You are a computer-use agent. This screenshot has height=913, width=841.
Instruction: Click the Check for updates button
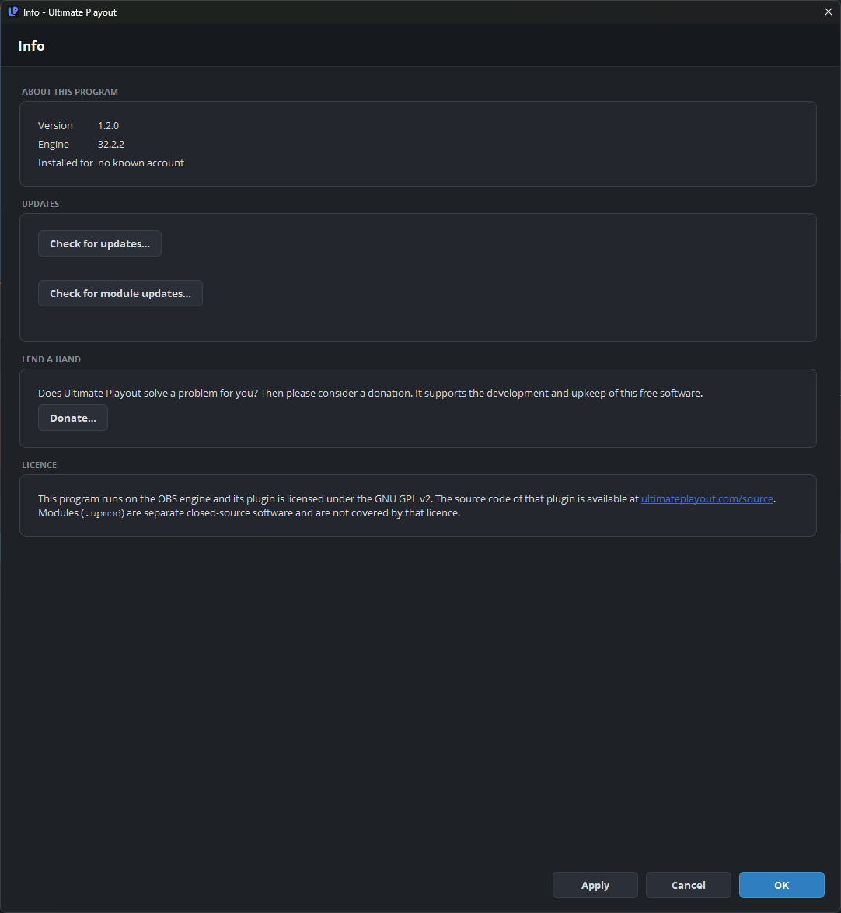99,243
